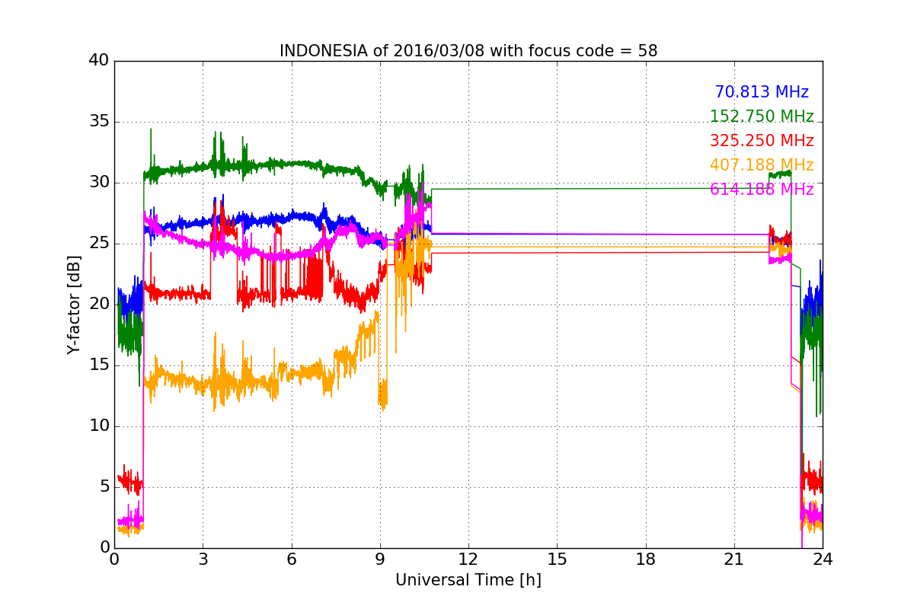
Task: Click the x-axis tick label 12
Action: pos(468,560)
